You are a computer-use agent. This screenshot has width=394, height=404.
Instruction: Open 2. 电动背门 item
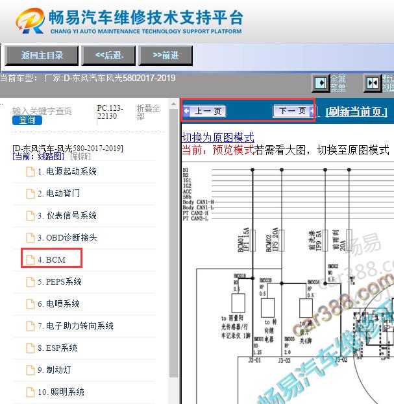coord(59,193)
